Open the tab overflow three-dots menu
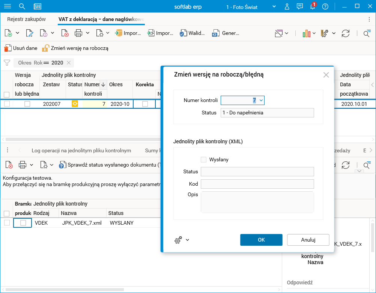The width and height of the screenshot is (376, 293). (369, 19)
